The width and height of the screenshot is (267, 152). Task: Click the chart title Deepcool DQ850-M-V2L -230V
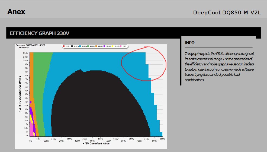[x=30, y=45]
